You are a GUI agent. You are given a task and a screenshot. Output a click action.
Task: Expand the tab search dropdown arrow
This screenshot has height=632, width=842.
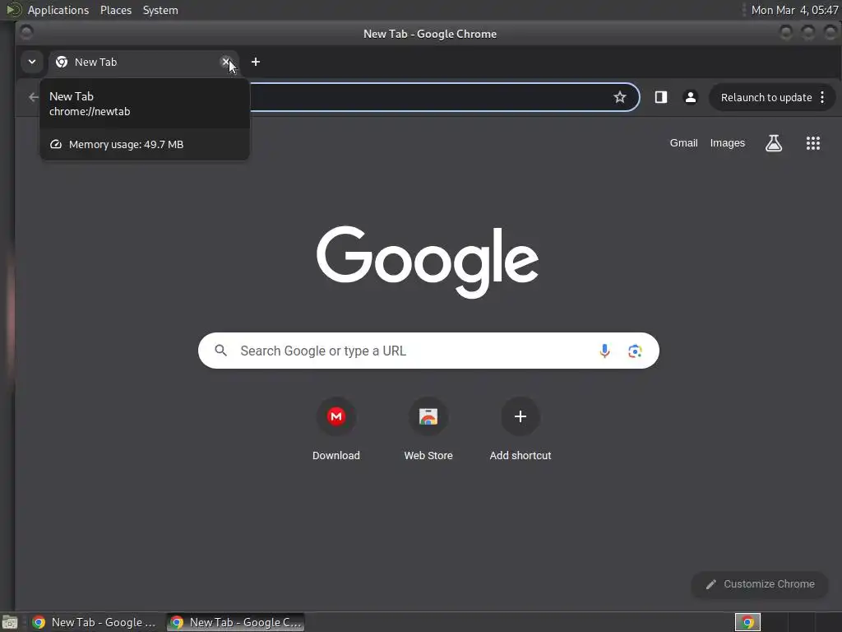coord(32,62)
